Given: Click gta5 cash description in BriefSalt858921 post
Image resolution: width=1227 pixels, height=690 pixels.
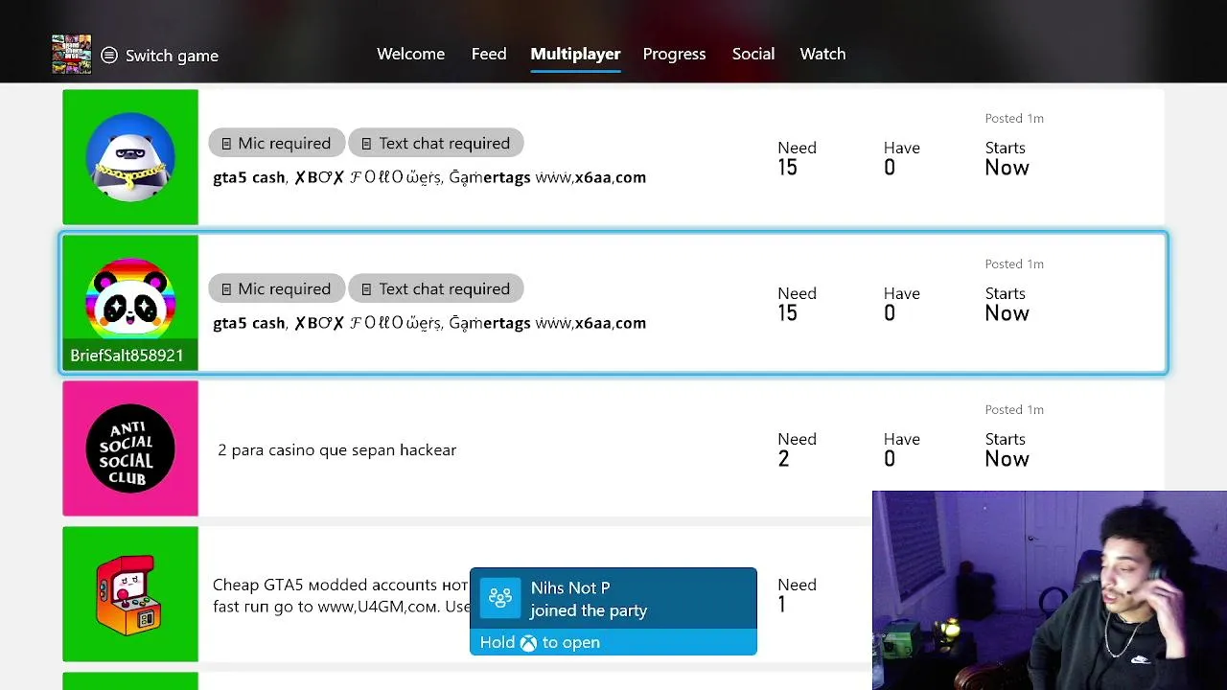Looking at the screenshot, I should (x=429, y=323).
